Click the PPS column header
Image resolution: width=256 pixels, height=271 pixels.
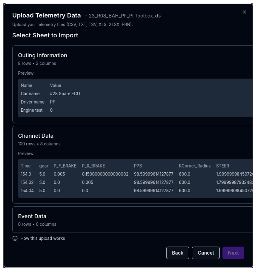tap(138, 166)
